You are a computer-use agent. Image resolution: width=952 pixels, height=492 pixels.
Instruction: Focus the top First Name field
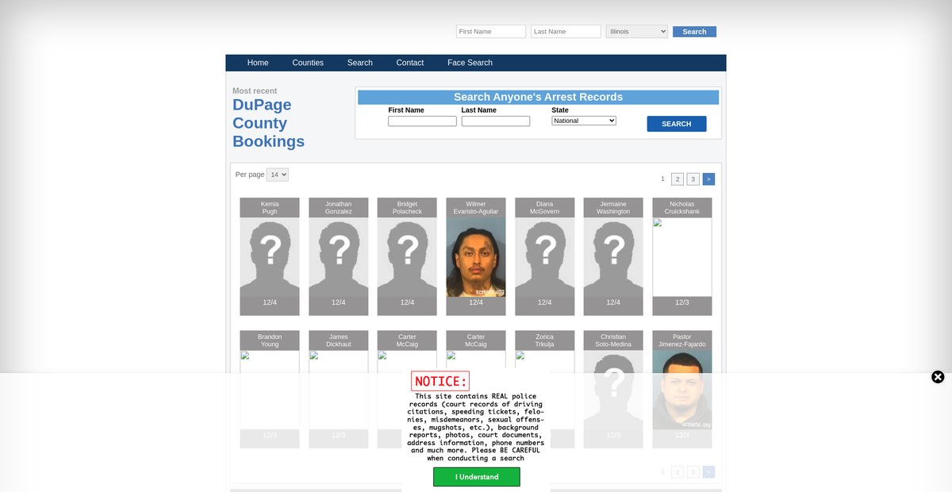pos(491,32)
